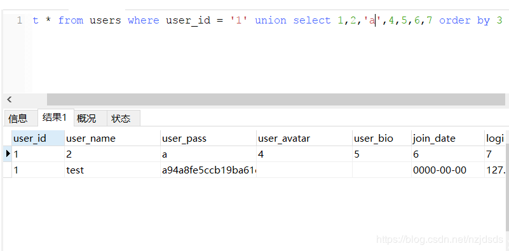Click the left scroll arrow of horizontal scrollbar
The image size is (509, 251).
(x=10, y=99)
